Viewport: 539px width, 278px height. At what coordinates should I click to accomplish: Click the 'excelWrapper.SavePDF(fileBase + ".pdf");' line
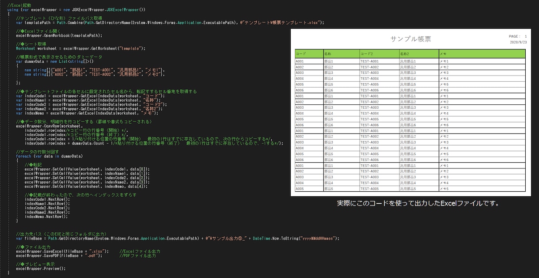[x=59, y=255]
